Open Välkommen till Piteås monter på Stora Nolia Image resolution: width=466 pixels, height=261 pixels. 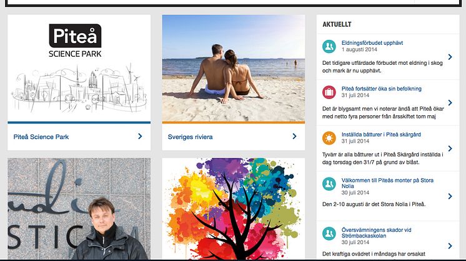click(387, 183)
